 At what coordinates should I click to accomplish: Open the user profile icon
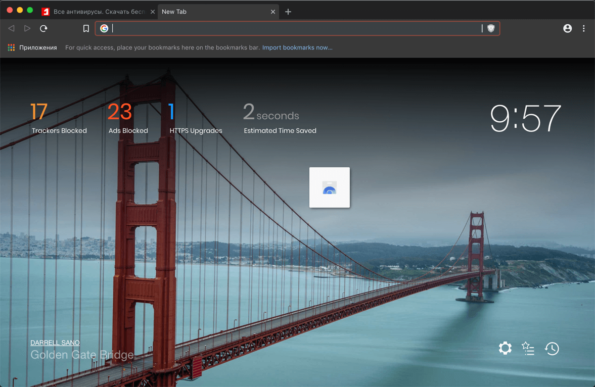[567, 29]
